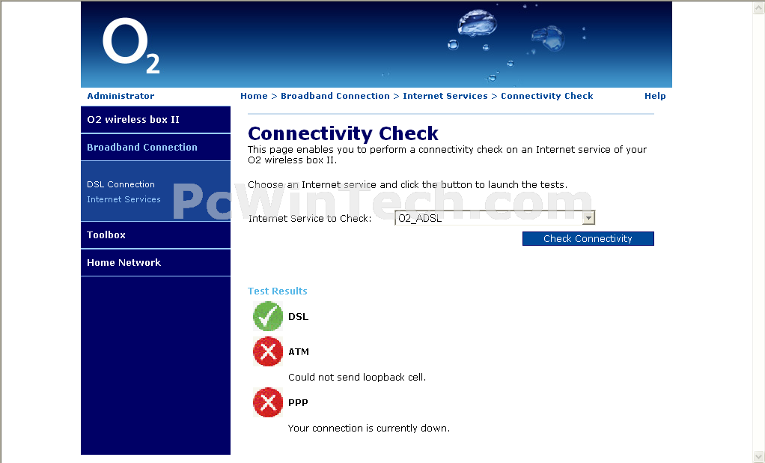Click the scrollbar down arrow

[759, 456]
